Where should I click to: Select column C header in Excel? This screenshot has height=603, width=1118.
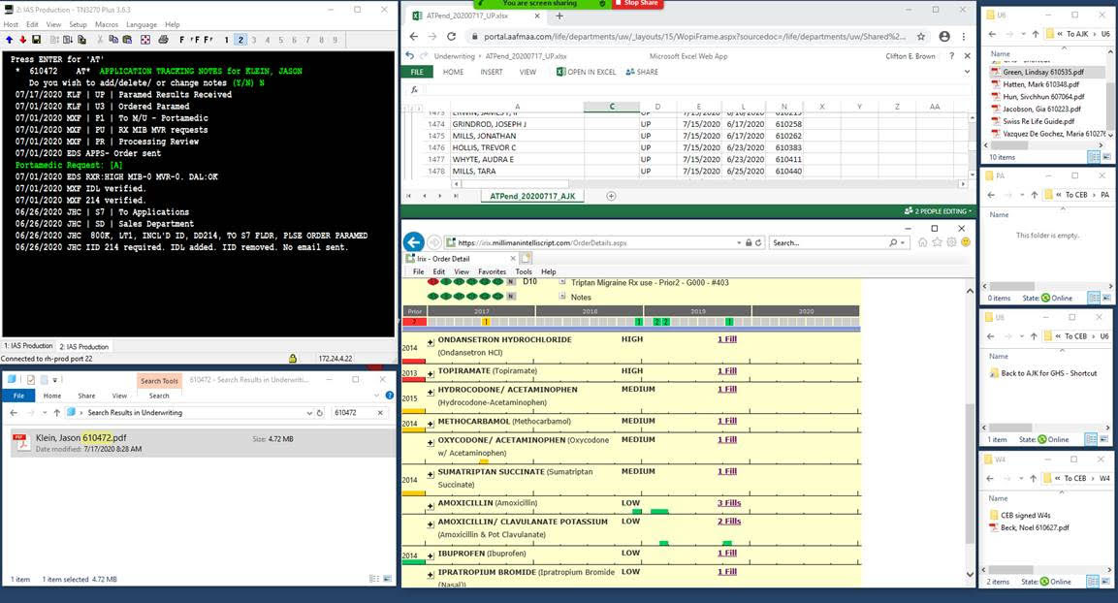point(611,107)
